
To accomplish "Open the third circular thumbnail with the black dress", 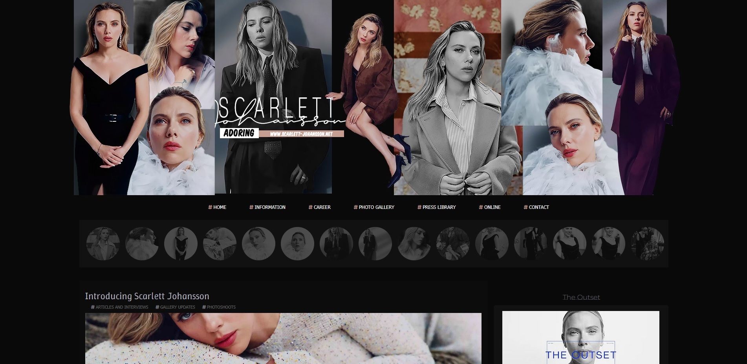I will [x=181, y=244].
